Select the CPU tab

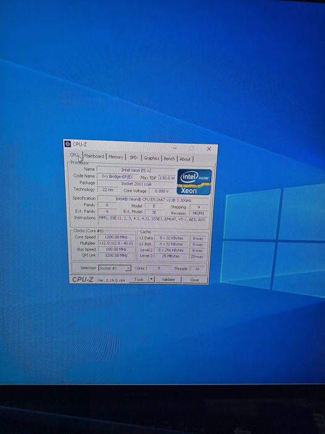75,155
